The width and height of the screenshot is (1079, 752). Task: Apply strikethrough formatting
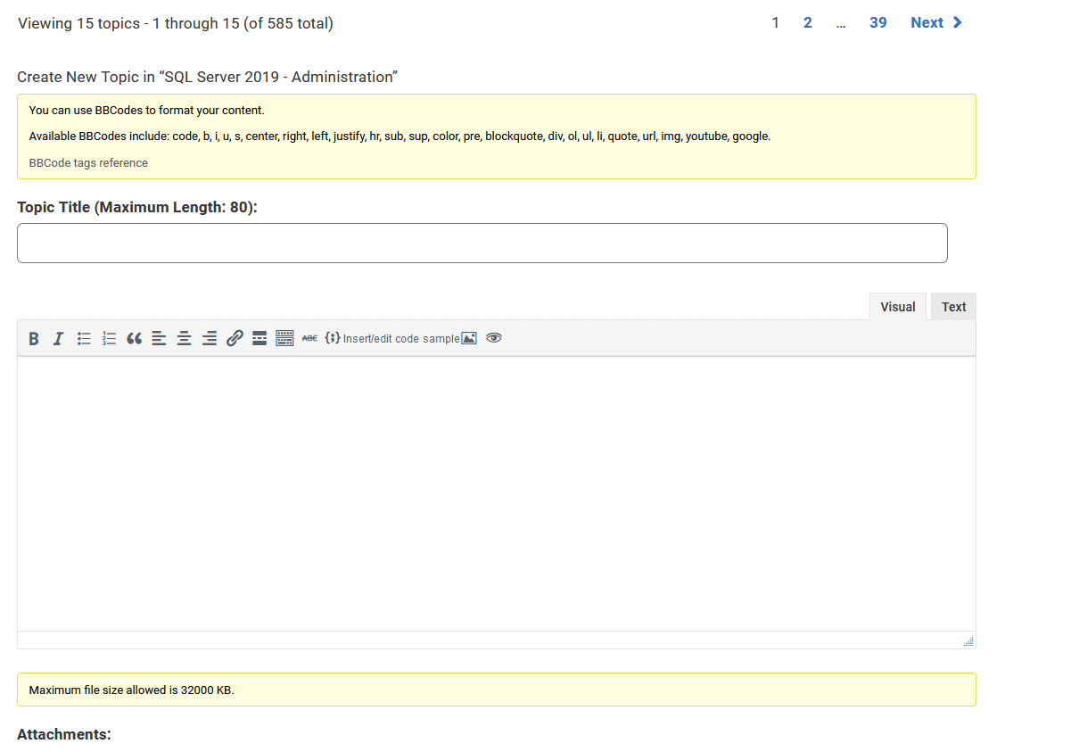[x=309, y=338]
